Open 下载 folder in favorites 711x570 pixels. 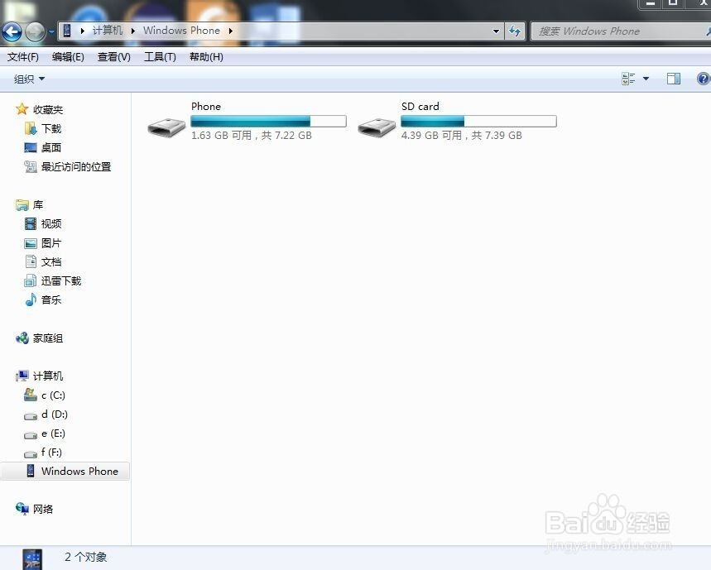(51, 129)
